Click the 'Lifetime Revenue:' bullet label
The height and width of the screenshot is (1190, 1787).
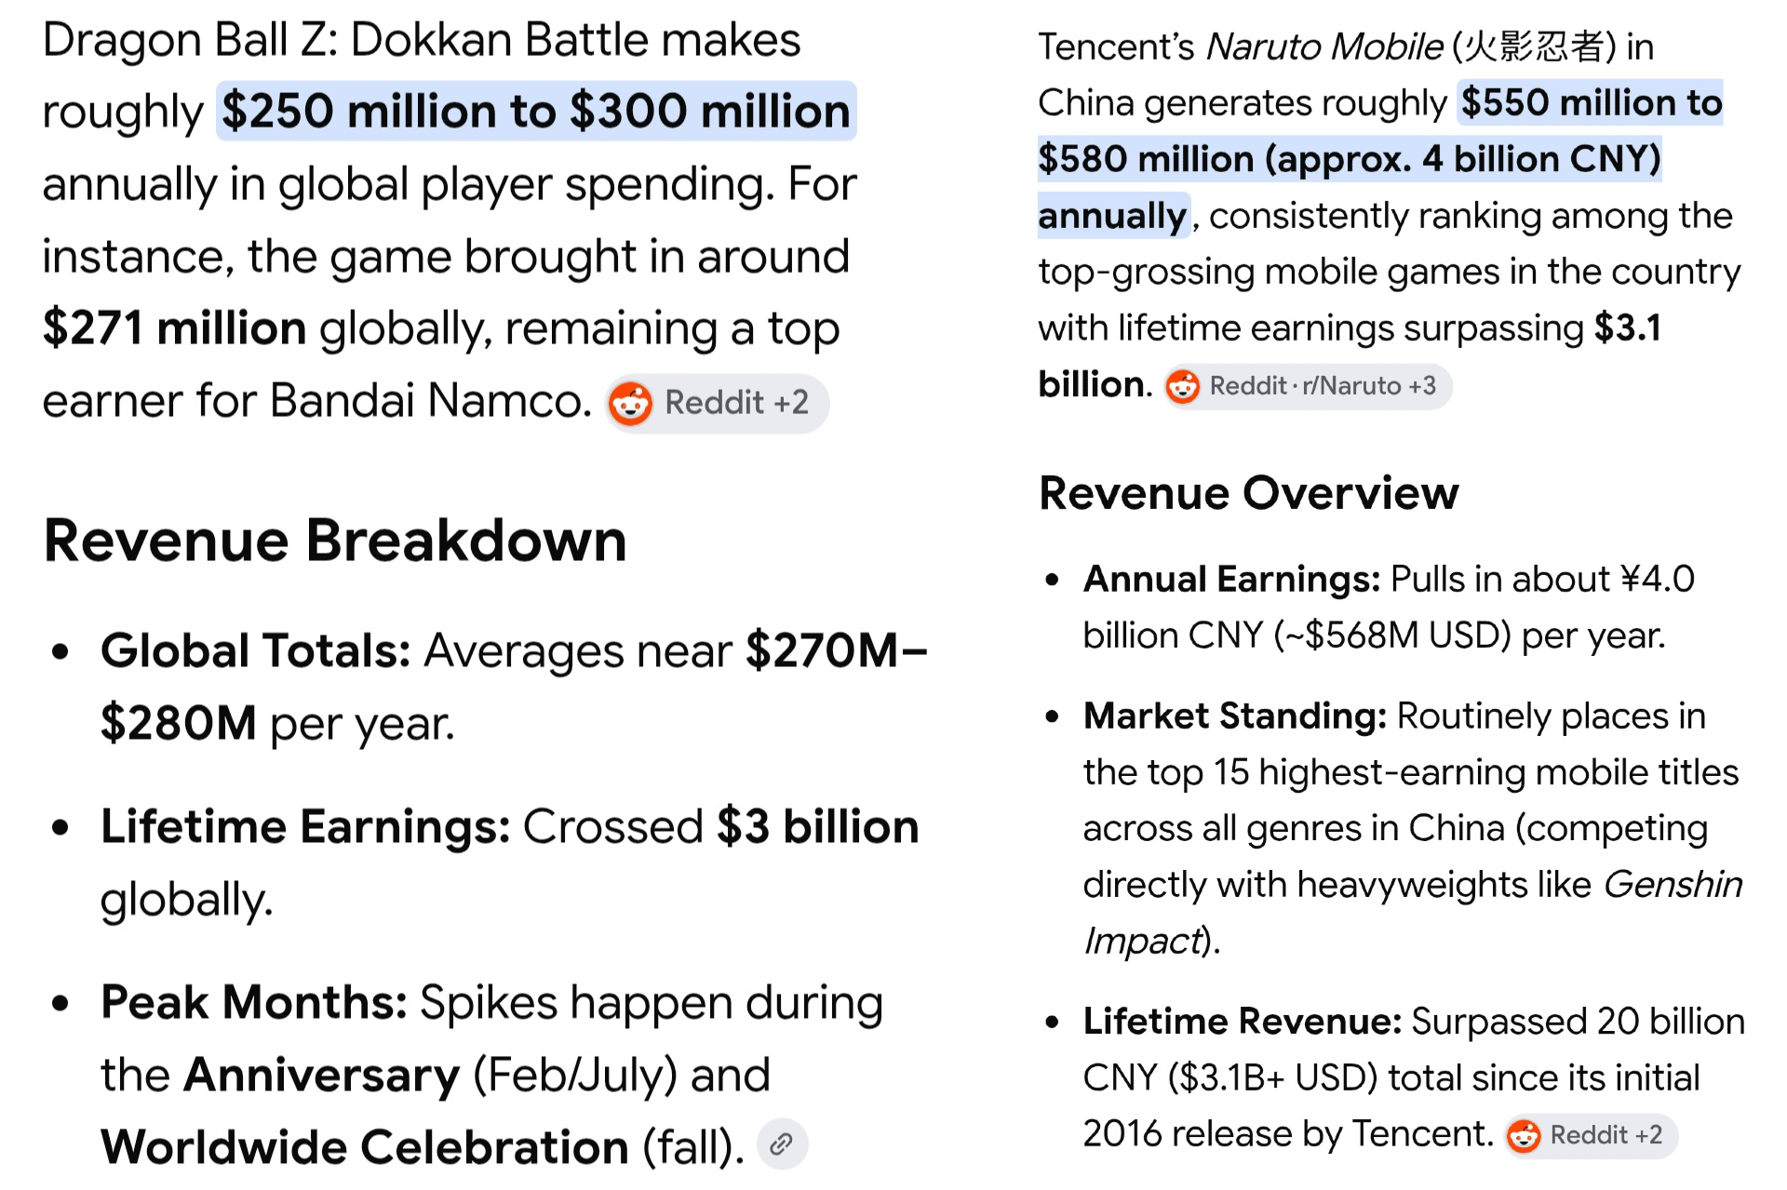point(1243,1022)
